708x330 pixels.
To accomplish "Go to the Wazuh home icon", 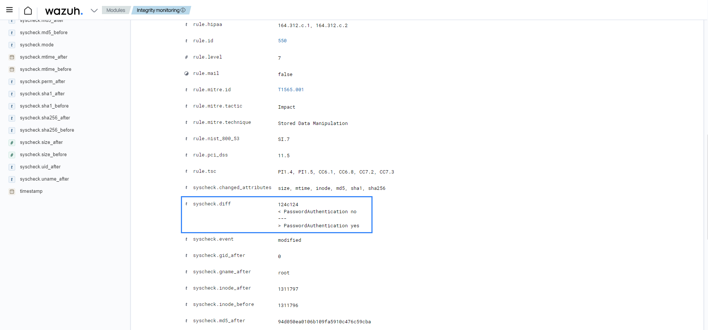I will click(28, 10).
